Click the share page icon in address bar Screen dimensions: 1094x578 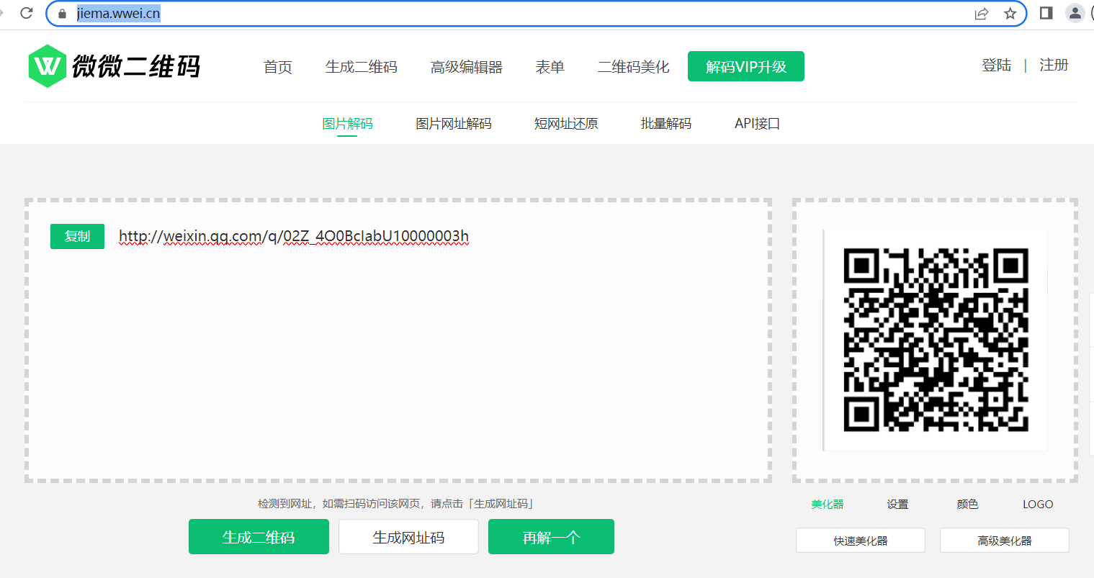[981, 14]
